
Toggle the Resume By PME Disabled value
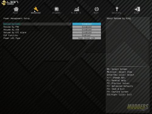tap(87, 27)
